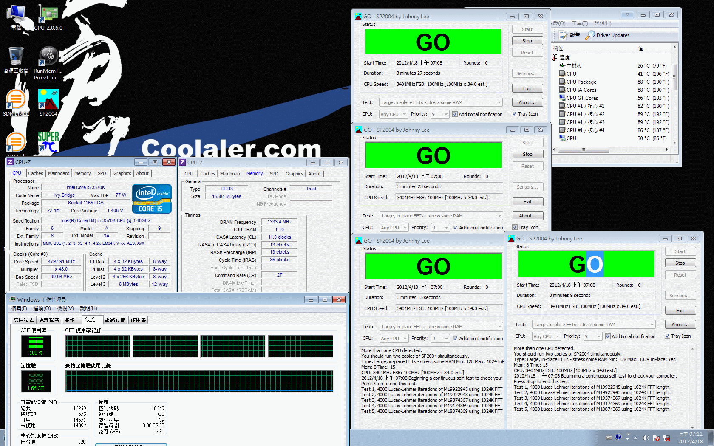This screenshot has width=714, height=446.
Task: Select the CPU IA Cores sensor icon
Action: tap(562, 90)
